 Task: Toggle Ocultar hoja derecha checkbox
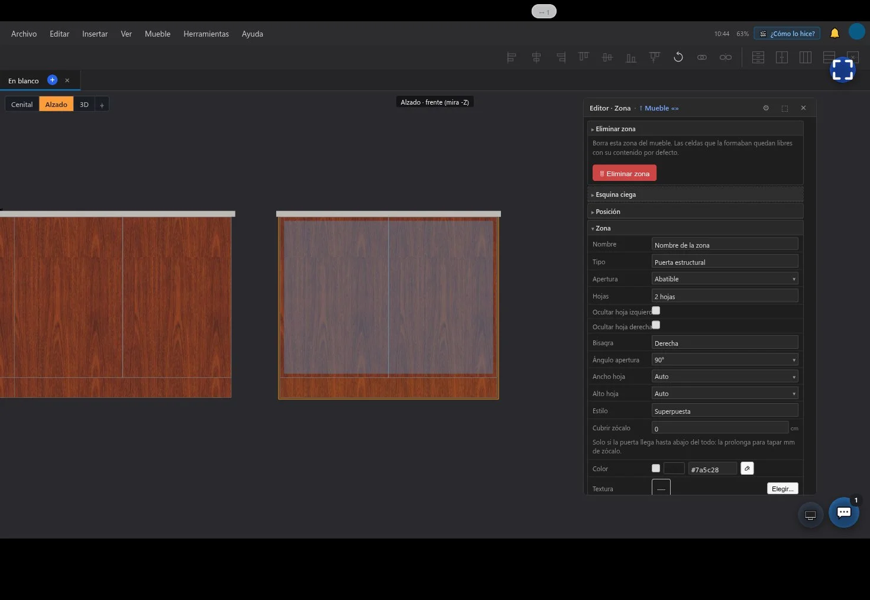(x=656, y=325)
